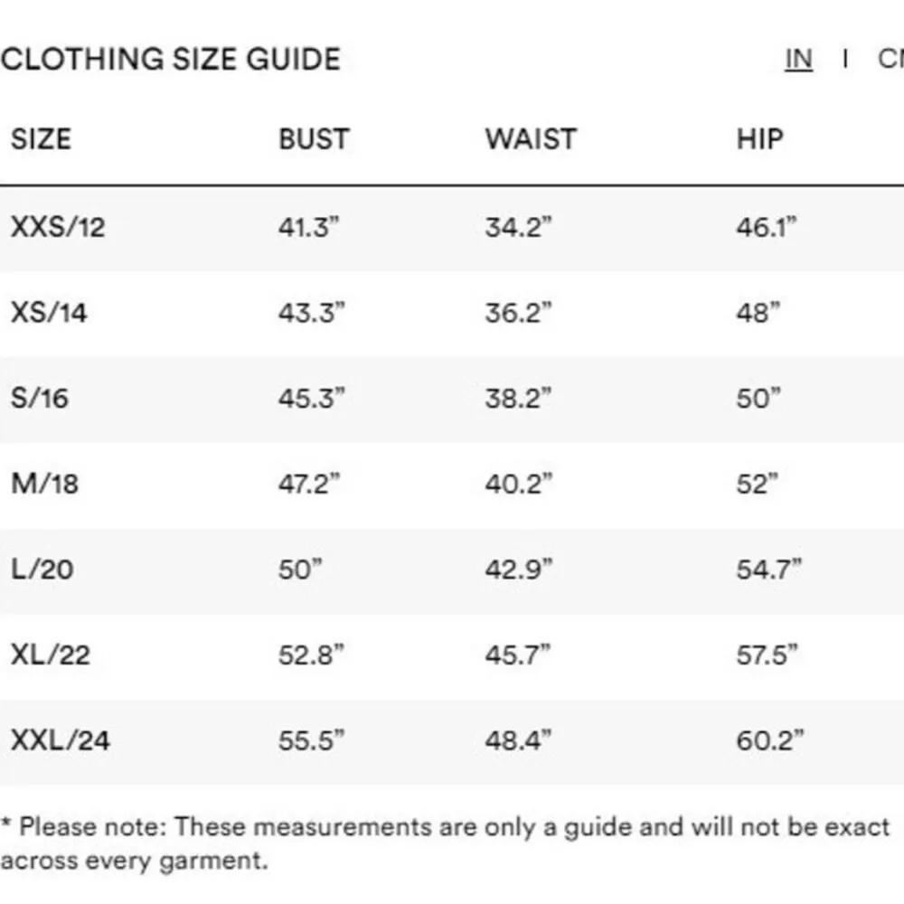Click the 52.8" bust measurement for XL/22
Viewport: 904px width, 904px height.
[x=312, y=654]
